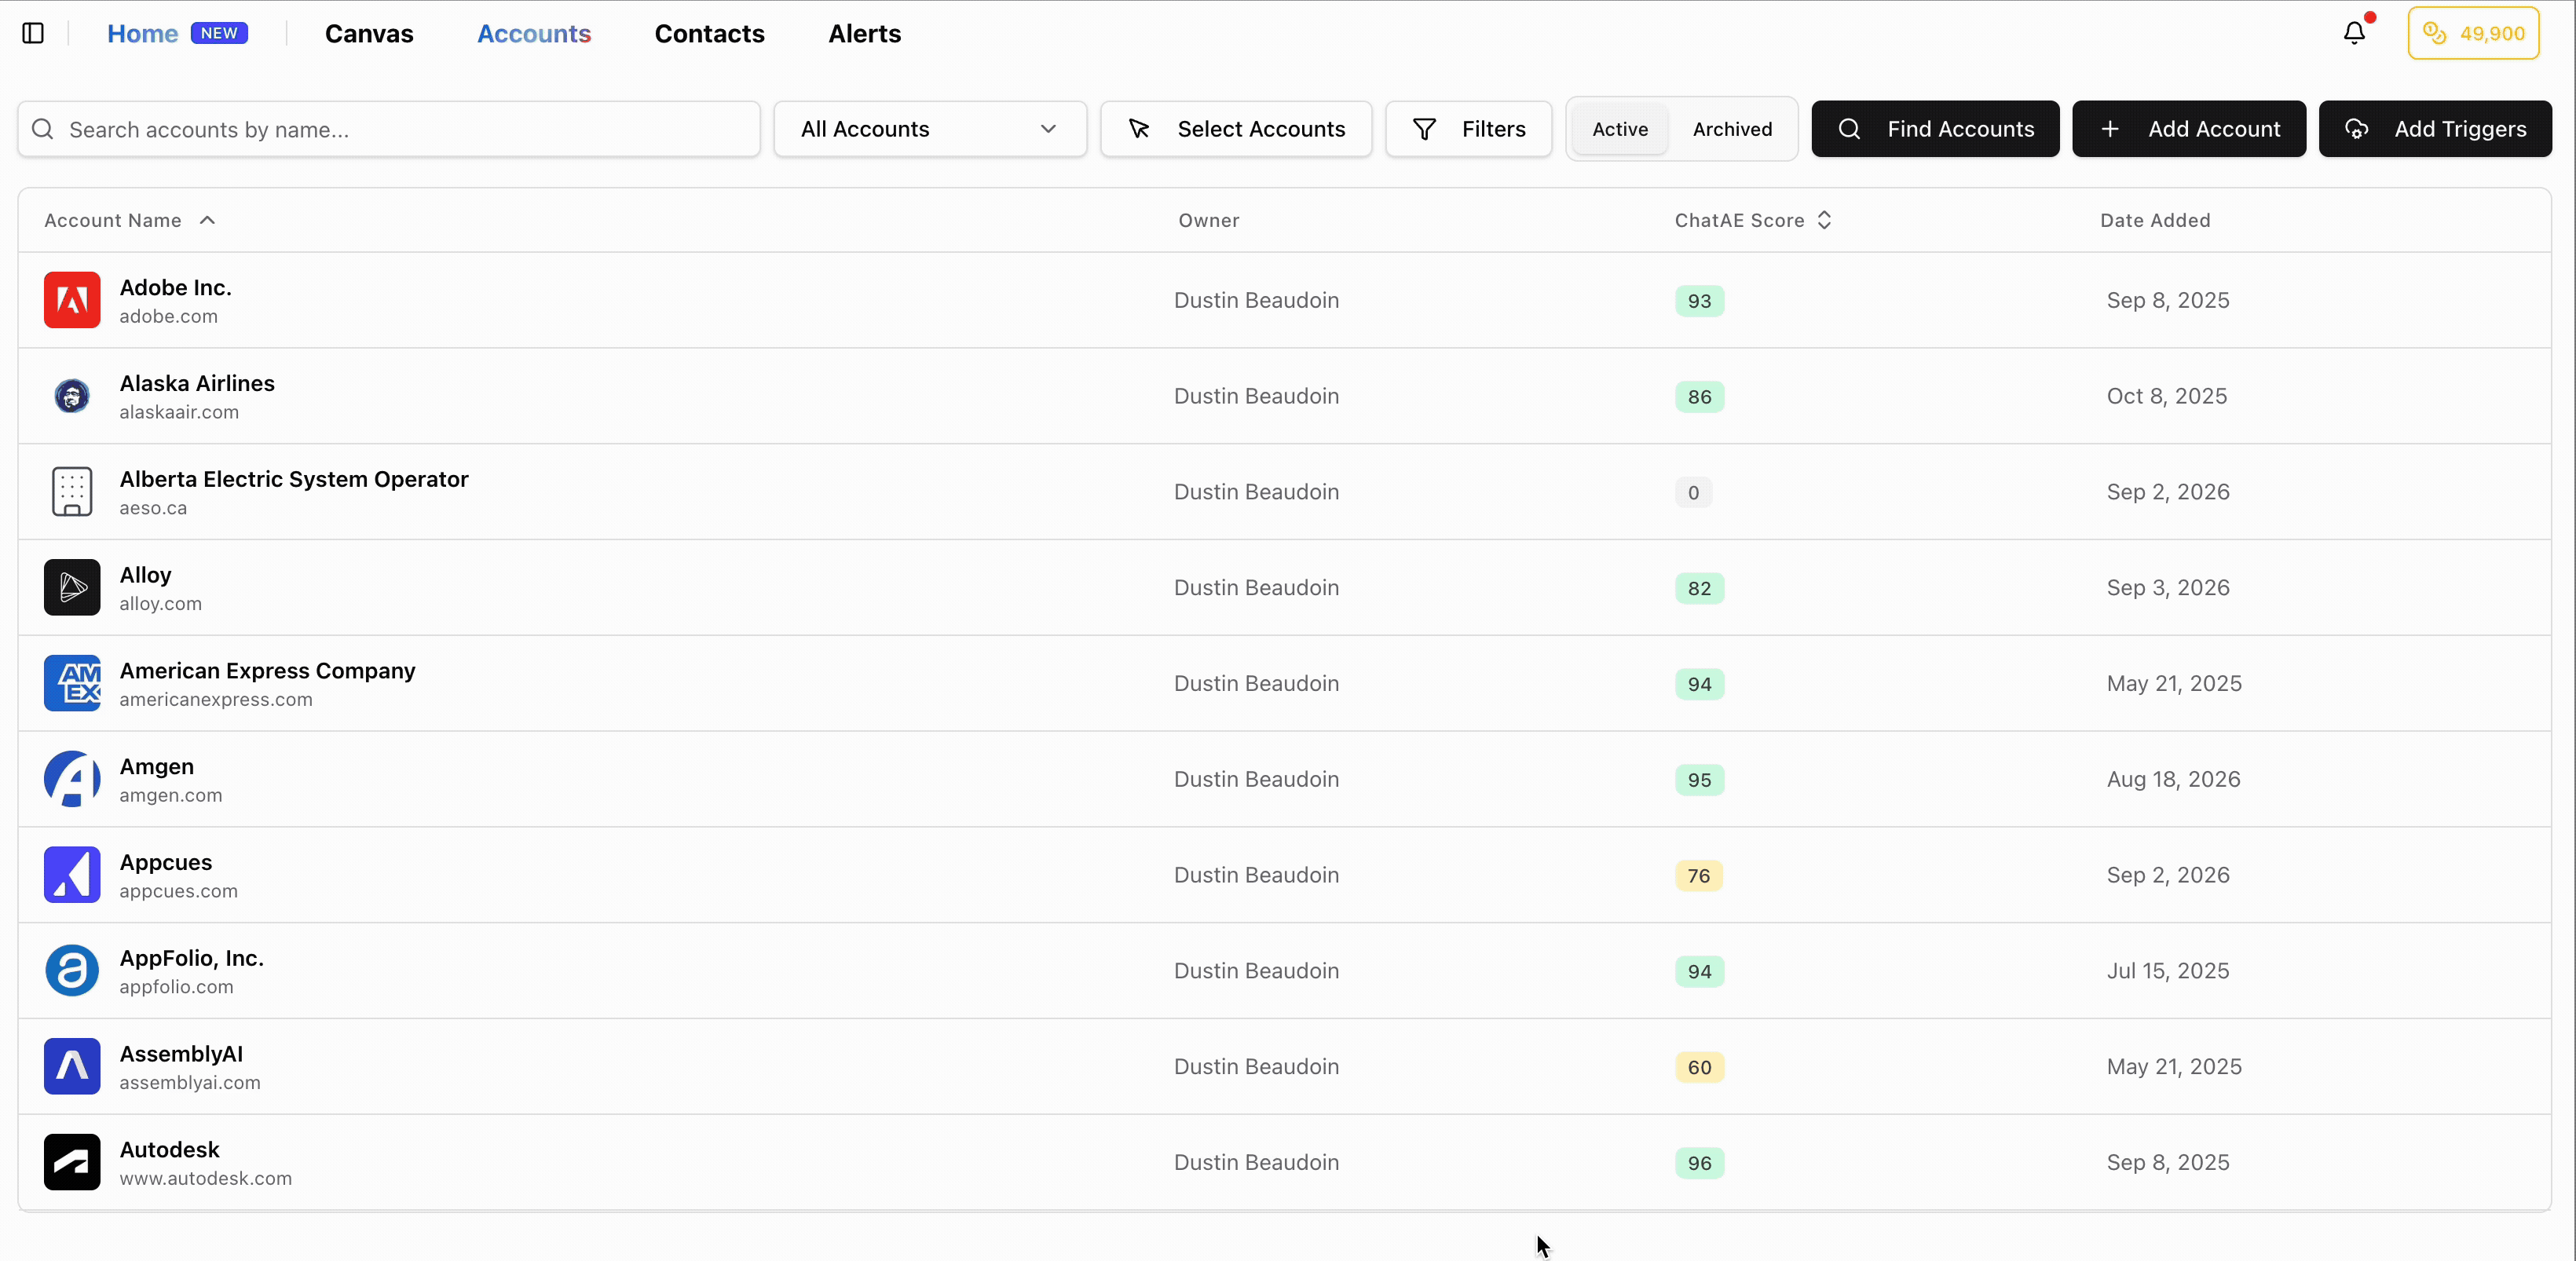Open the Autodesk account name
This screenshot has height=1261, width=2576.
(x=169, y=1150)
